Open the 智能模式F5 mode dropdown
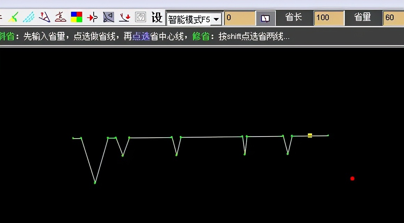404x223 pixels. pyautogui.click(x=190, y=19)
